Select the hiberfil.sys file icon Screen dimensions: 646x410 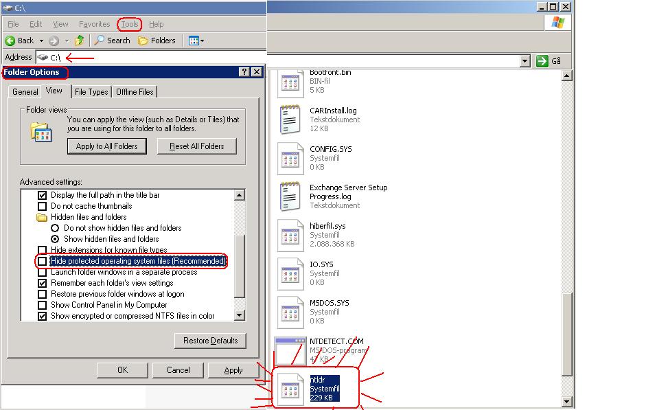tap(290, 236)
